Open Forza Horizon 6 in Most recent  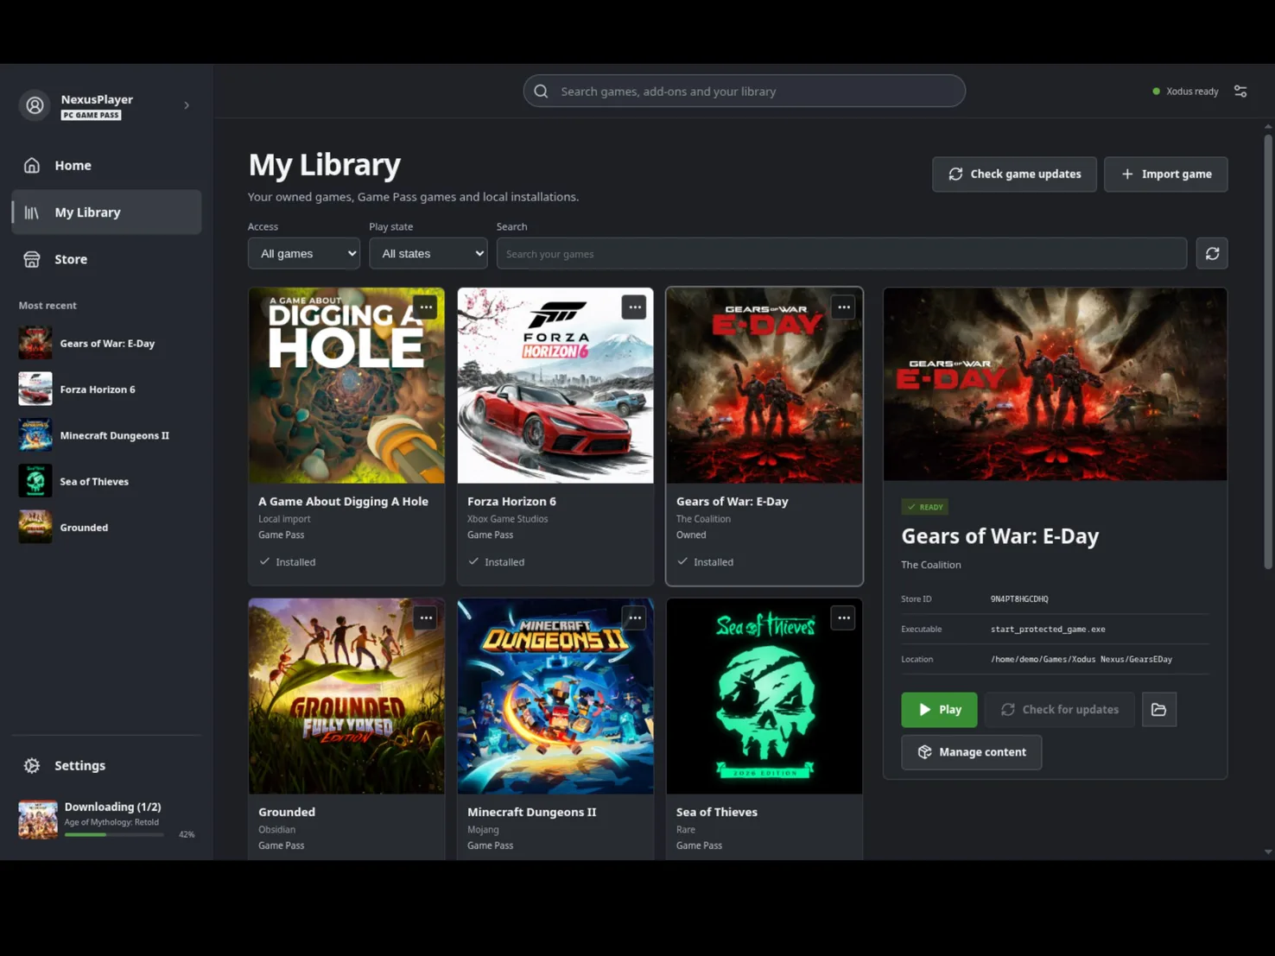pos(106,389)
